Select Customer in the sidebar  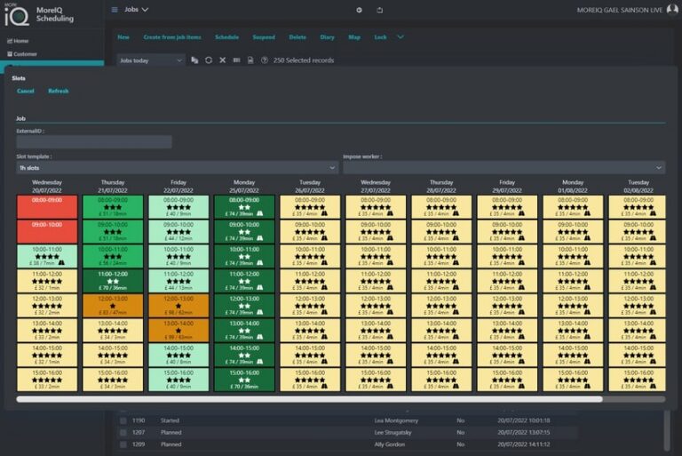(x=22, y=54)
